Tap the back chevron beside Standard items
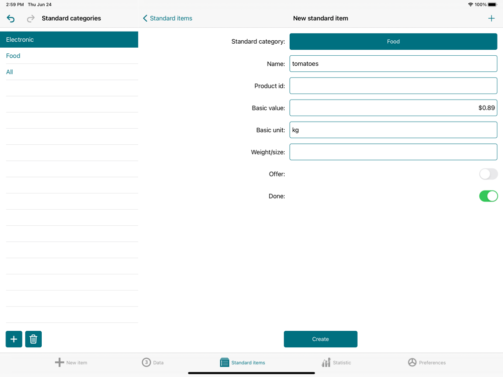 click(x=145, y=18)
